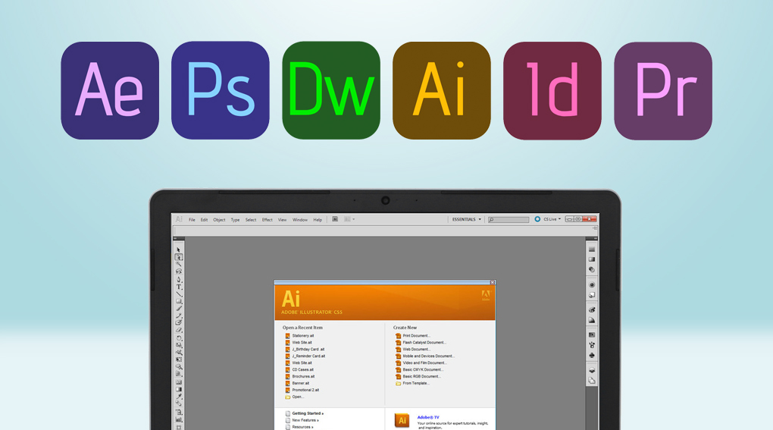The width and height of the screenshot is (773, 430).
Task: Open the Transparency panel icon
Action: [592, 270]
